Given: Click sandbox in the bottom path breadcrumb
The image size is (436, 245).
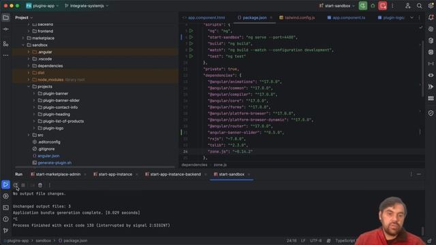Looking at the screenshot, I should [x=43, y=240].
